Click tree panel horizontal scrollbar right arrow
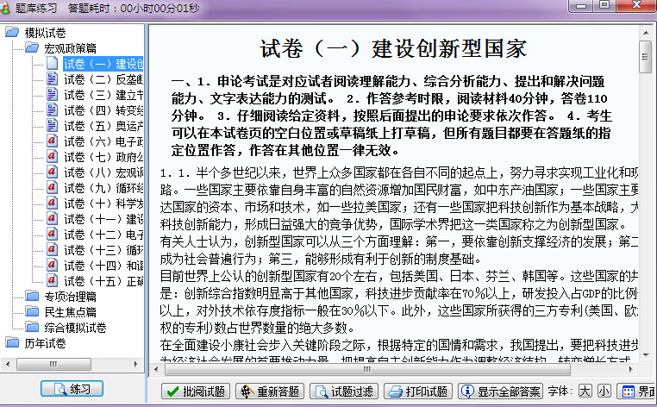Viewport: 657px width, 407px height. click(x=135, y=364)
